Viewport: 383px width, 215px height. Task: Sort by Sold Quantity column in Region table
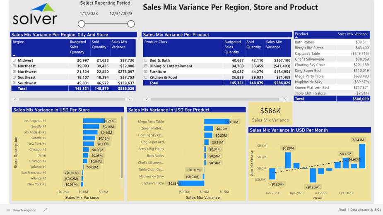(99, 45)
